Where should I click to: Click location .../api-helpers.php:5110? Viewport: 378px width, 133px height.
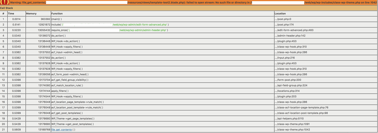point(289,119)
